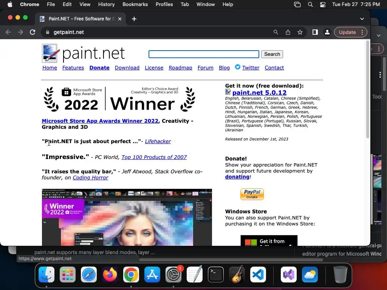Screen dimensions: 387x290
Task: Click the Download navigation link
Action: 127,68
